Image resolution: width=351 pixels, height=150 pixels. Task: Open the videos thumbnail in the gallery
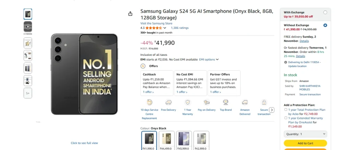click(x=28, y=27)
